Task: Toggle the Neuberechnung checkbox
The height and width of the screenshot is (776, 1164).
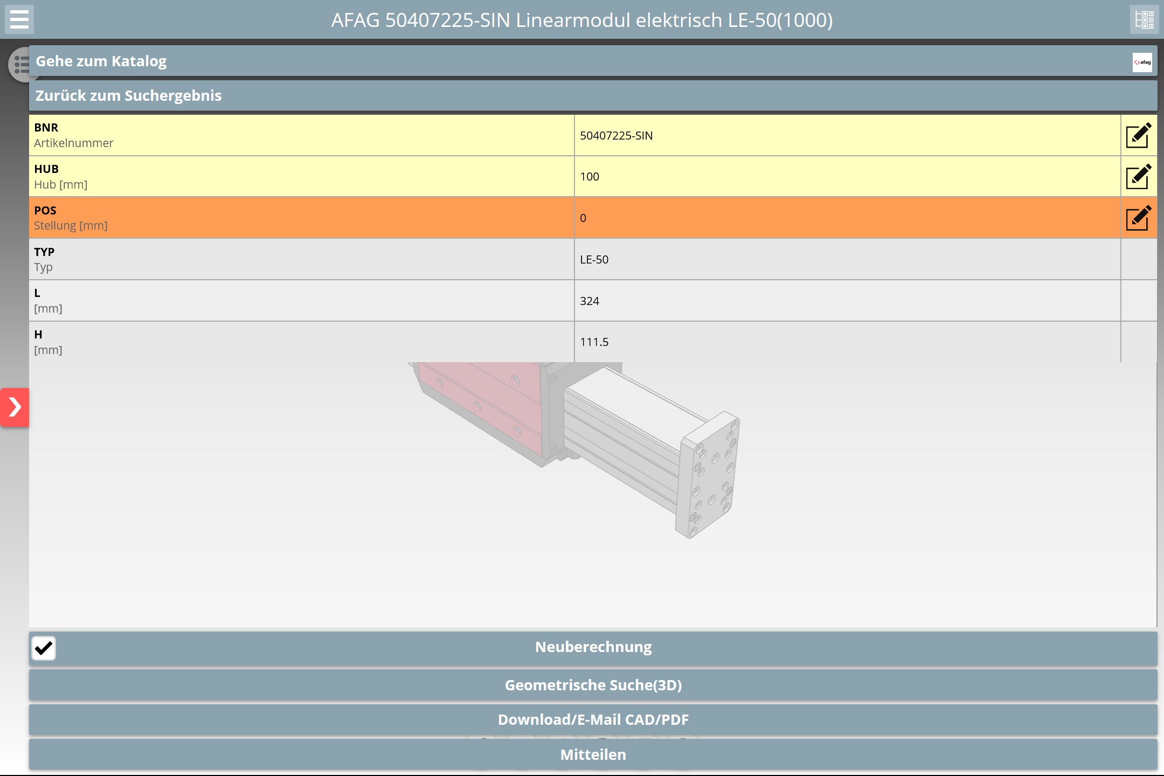Action: pos(44,648)
